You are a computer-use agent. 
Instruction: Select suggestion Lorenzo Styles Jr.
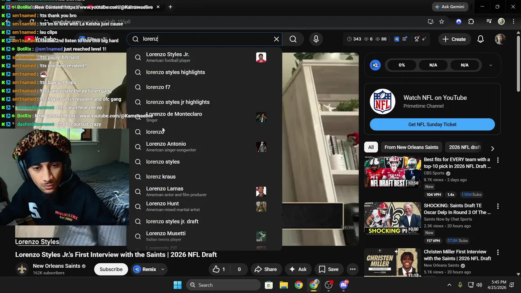[x=204, y=57]
